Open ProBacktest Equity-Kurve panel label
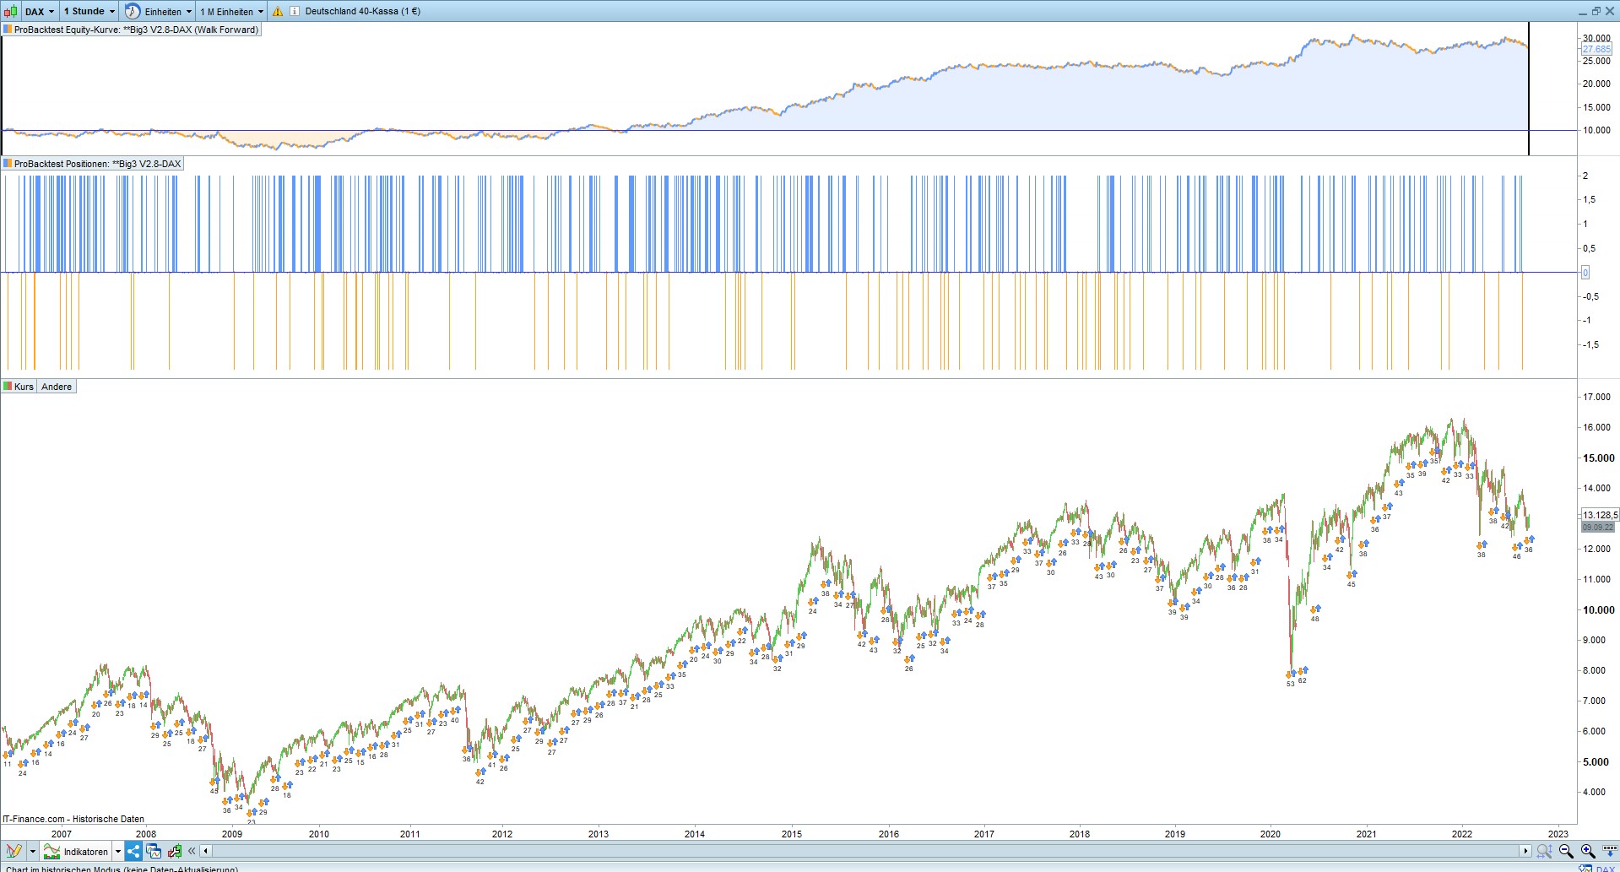The width and height of the screenshot is (1620, 872). click(x=131, y=30)
